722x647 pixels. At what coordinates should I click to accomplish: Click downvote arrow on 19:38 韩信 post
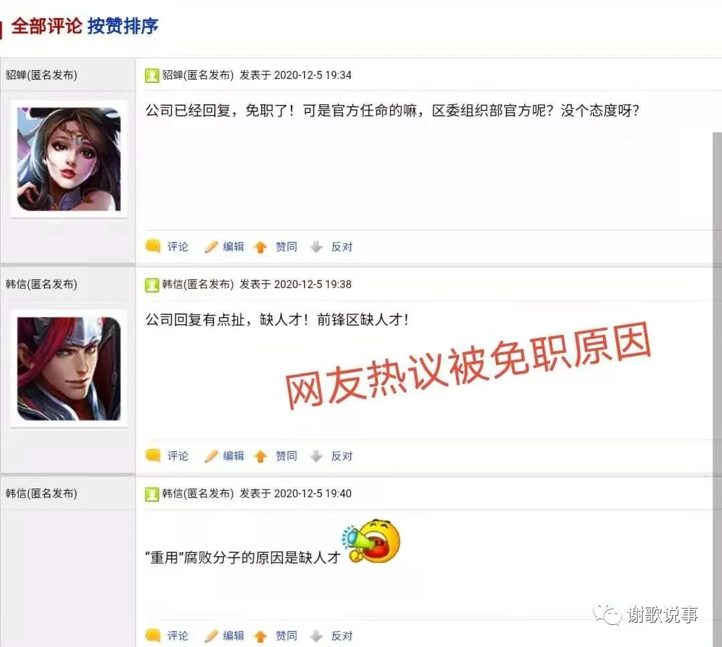click(316, 457)
